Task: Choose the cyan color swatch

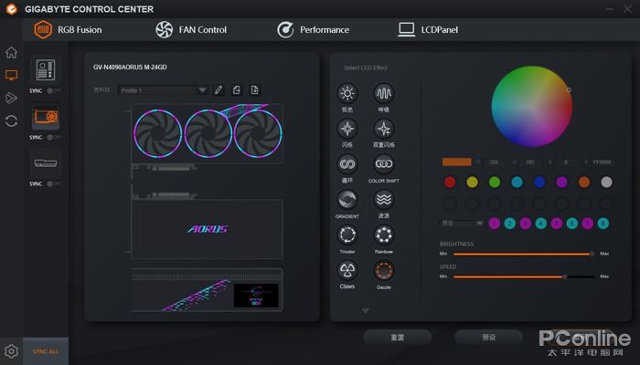Action: pos(517,182)
